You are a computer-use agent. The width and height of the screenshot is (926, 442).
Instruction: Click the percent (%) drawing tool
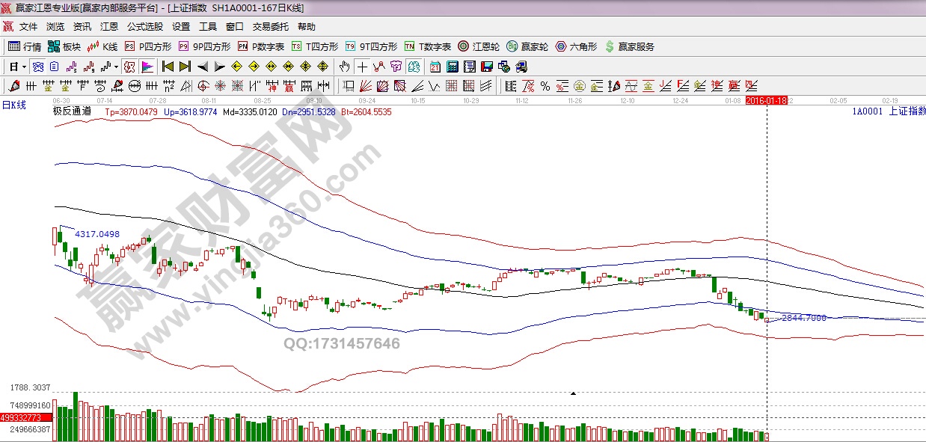pyautogui.click(x=545, y=86)
